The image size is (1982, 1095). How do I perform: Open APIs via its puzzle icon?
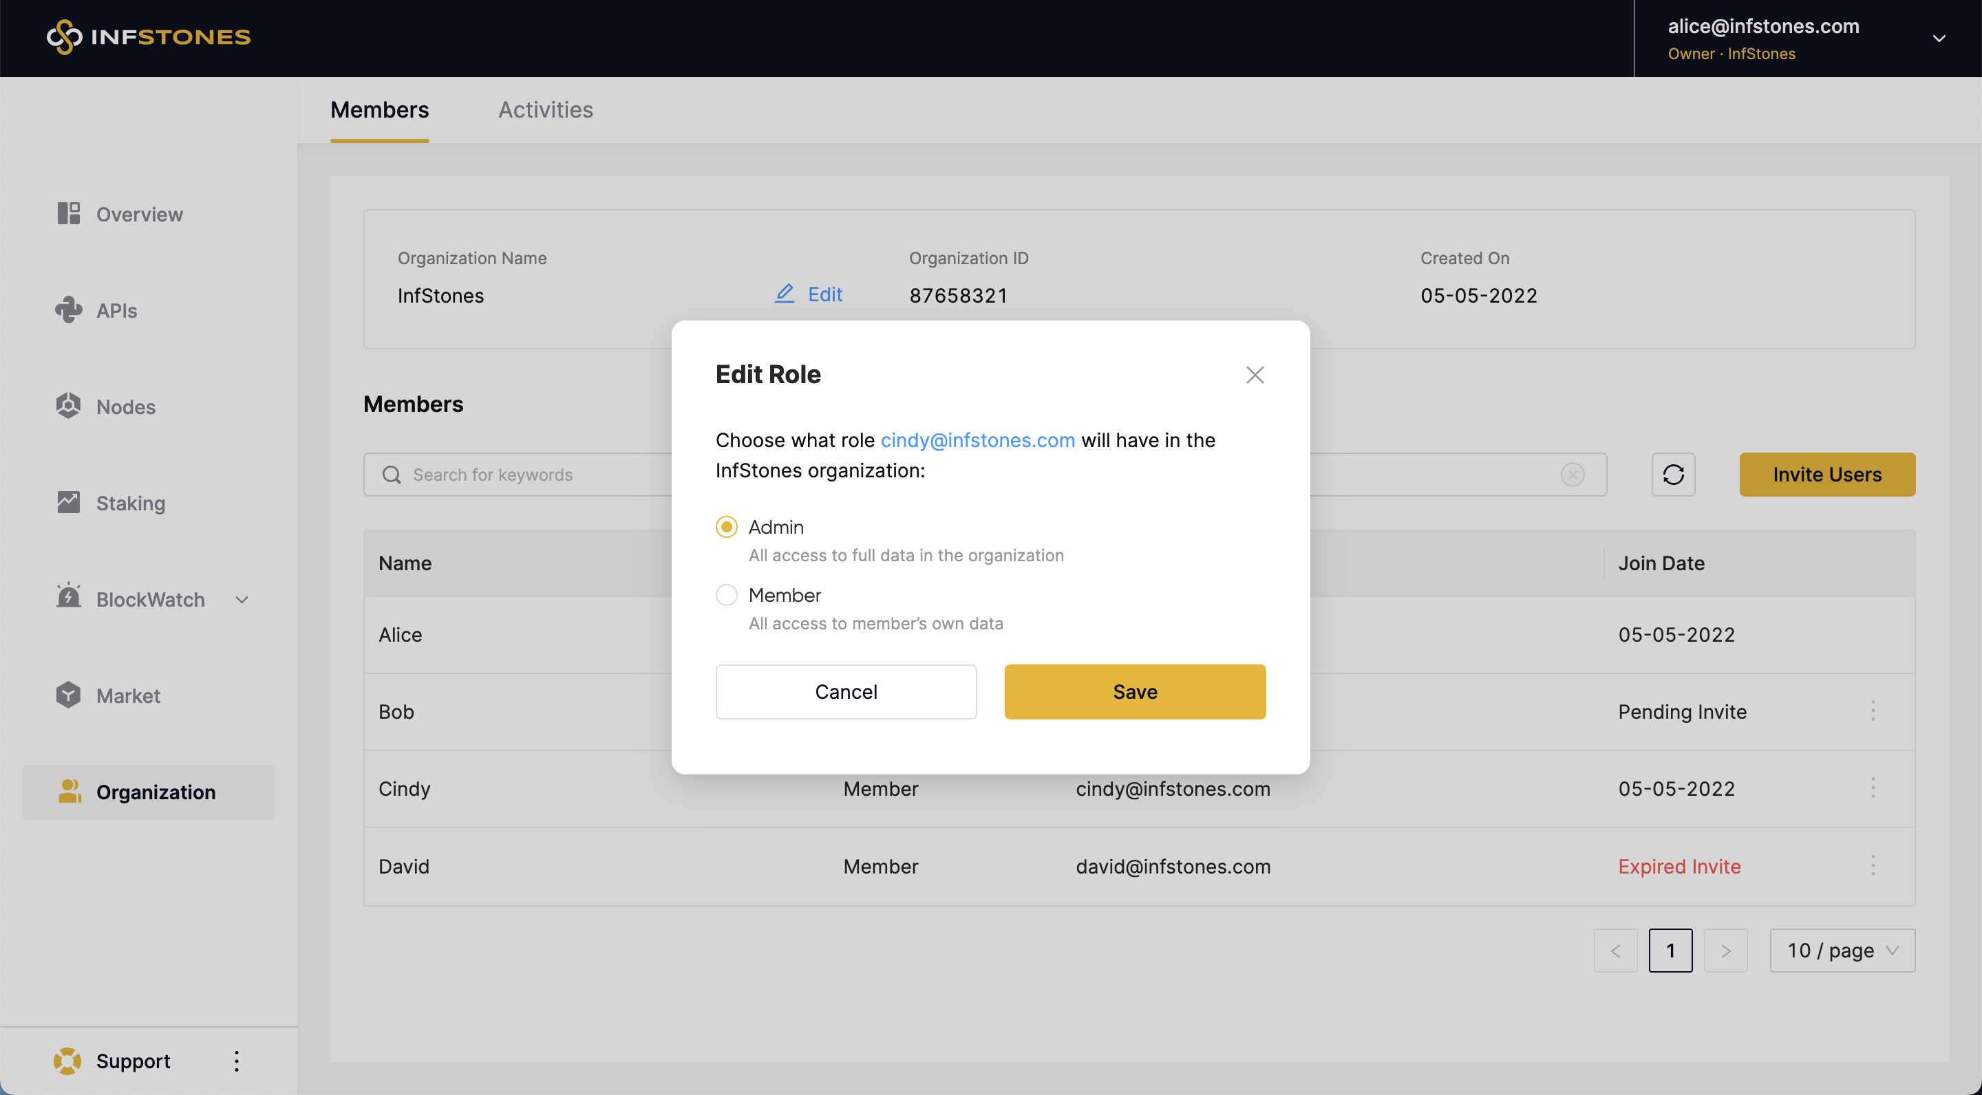point(69,310)
